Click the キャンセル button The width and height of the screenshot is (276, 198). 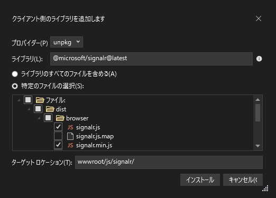tap(243, 180)
